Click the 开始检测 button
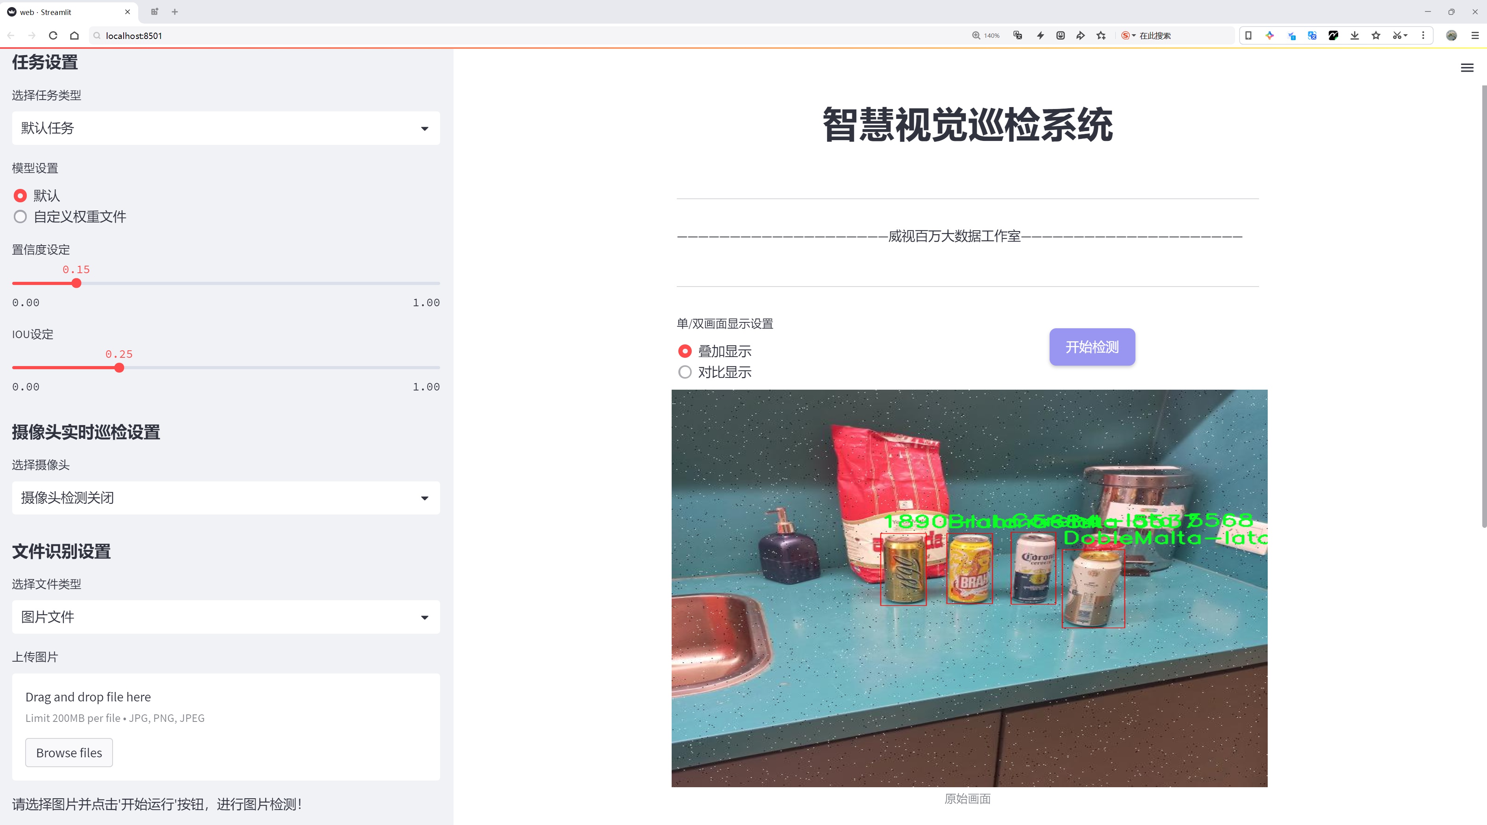1487x825 pixels. [1092, 347]
